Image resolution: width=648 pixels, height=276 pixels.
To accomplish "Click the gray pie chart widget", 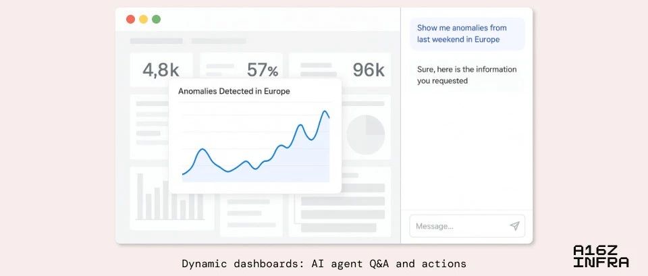I will click(366, 135).
